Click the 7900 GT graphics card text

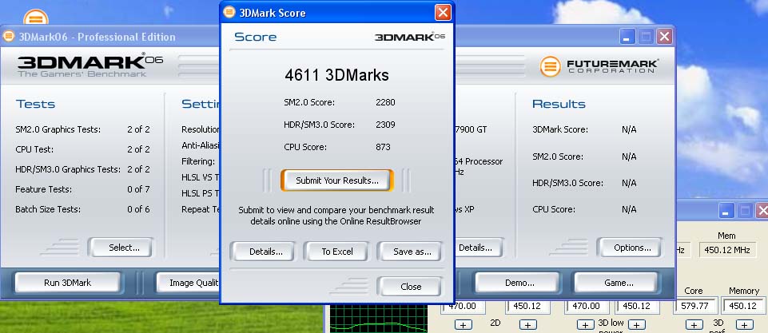point(472,130)
